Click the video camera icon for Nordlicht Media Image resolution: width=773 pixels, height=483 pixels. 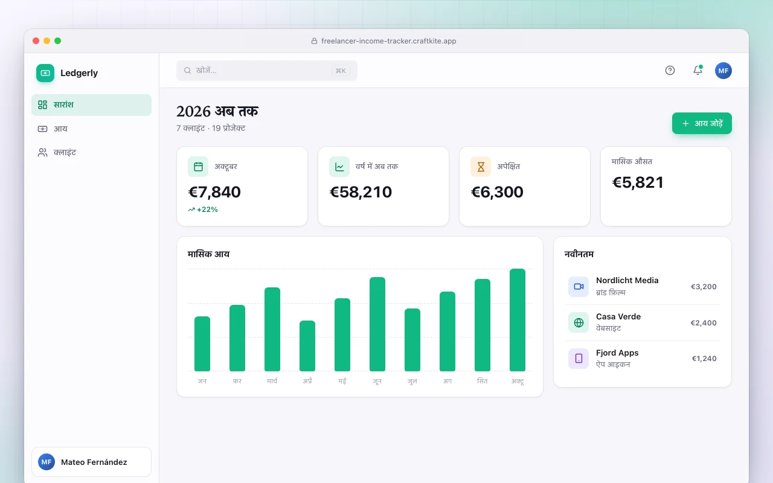[x=579, y=287]
